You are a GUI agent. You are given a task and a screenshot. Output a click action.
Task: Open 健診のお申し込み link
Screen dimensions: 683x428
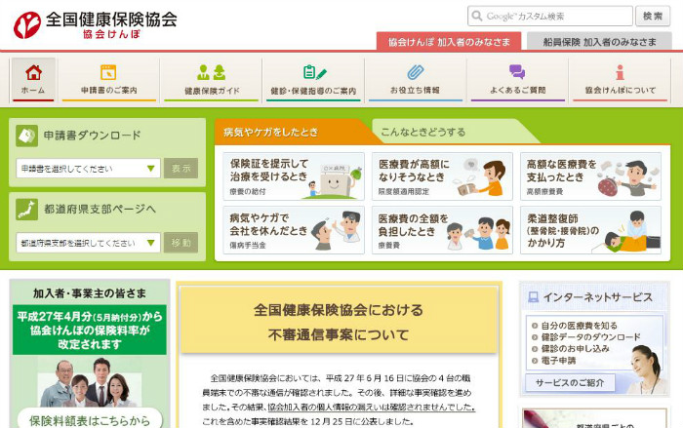click(575, 348)
